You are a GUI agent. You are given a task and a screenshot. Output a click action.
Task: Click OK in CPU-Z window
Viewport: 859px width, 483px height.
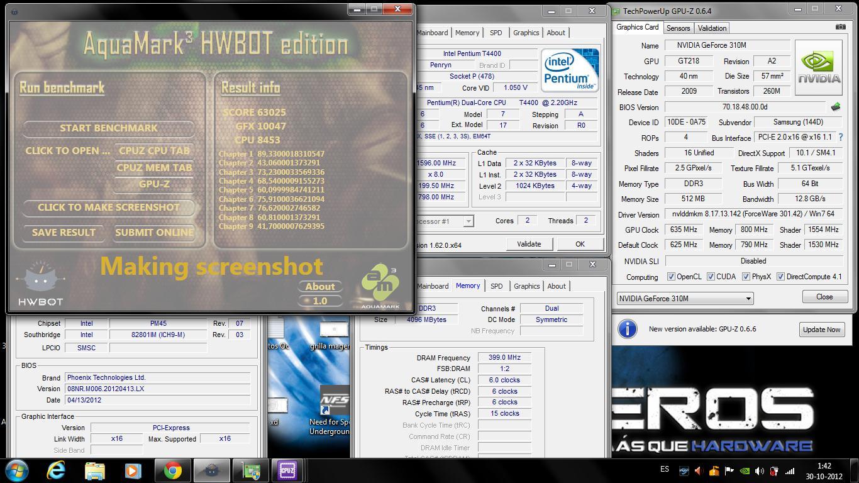580,244
